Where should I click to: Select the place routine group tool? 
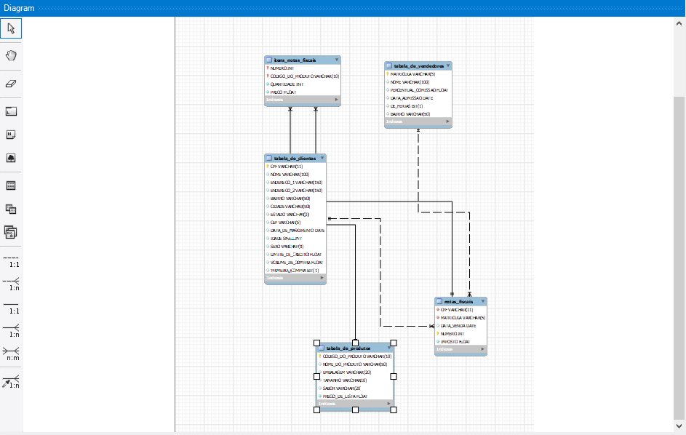(10, 233)
